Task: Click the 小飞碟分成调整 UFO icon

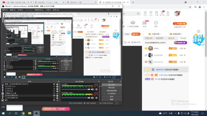Action: pyautogui.click(x=133, y=23)
